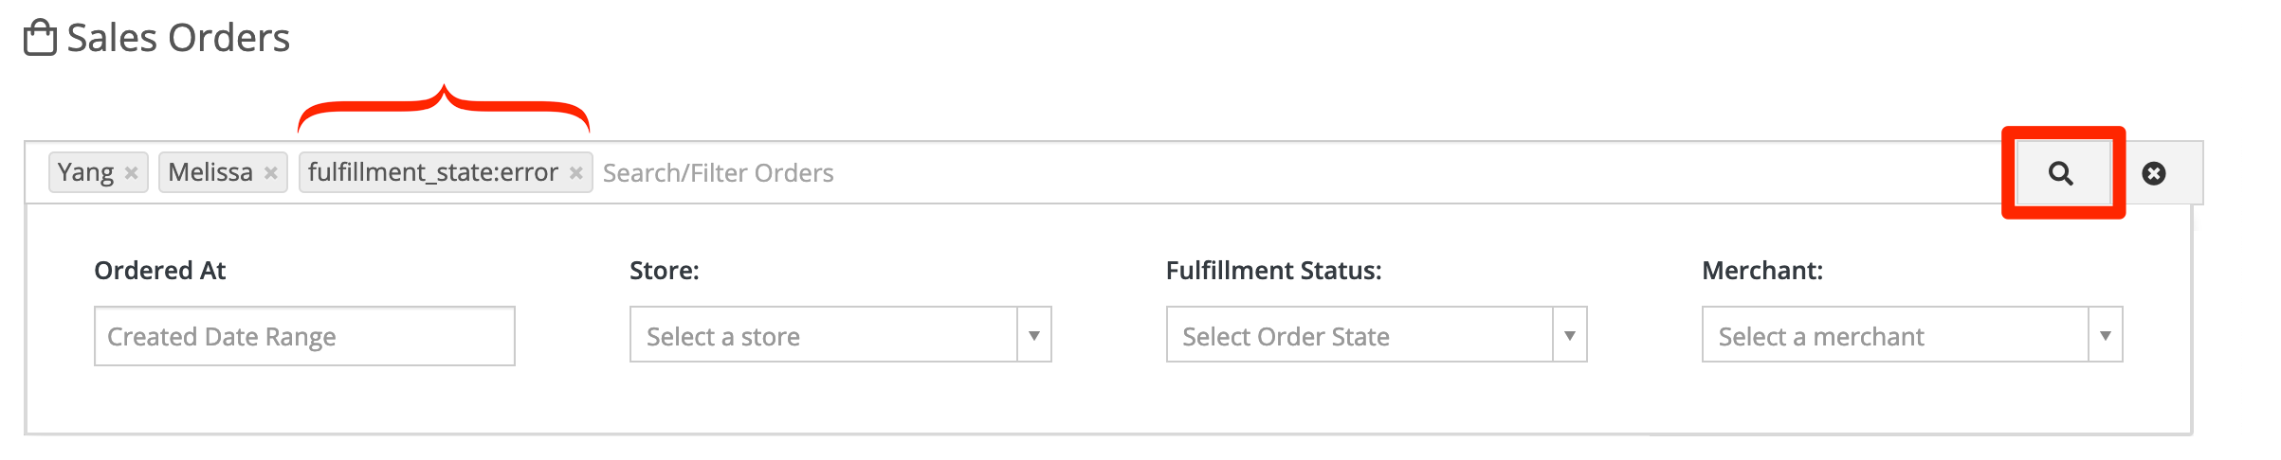Click the Fulfillment Status label
Screen dimensions: 2281x460
1273,271
